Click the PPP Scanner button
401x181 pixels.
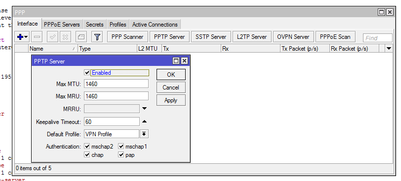pyautogui.click(x=127, y=37)
